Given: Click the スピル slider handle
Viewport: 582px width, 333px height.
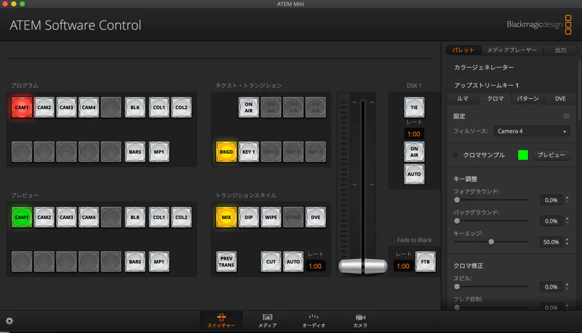Looking at the screenshot, I should pos(457,287).
